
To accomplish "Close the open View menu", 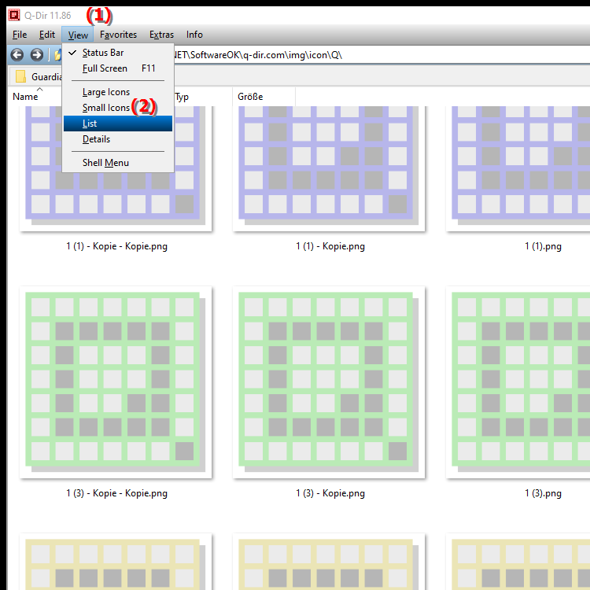I will (x=78, y=35).
